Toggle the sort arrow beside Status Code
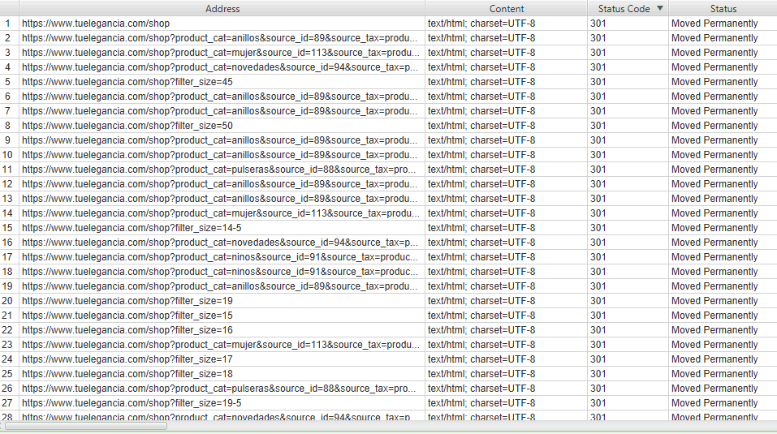The width and height of the screenshot is (777, 434). coord(659,8)
